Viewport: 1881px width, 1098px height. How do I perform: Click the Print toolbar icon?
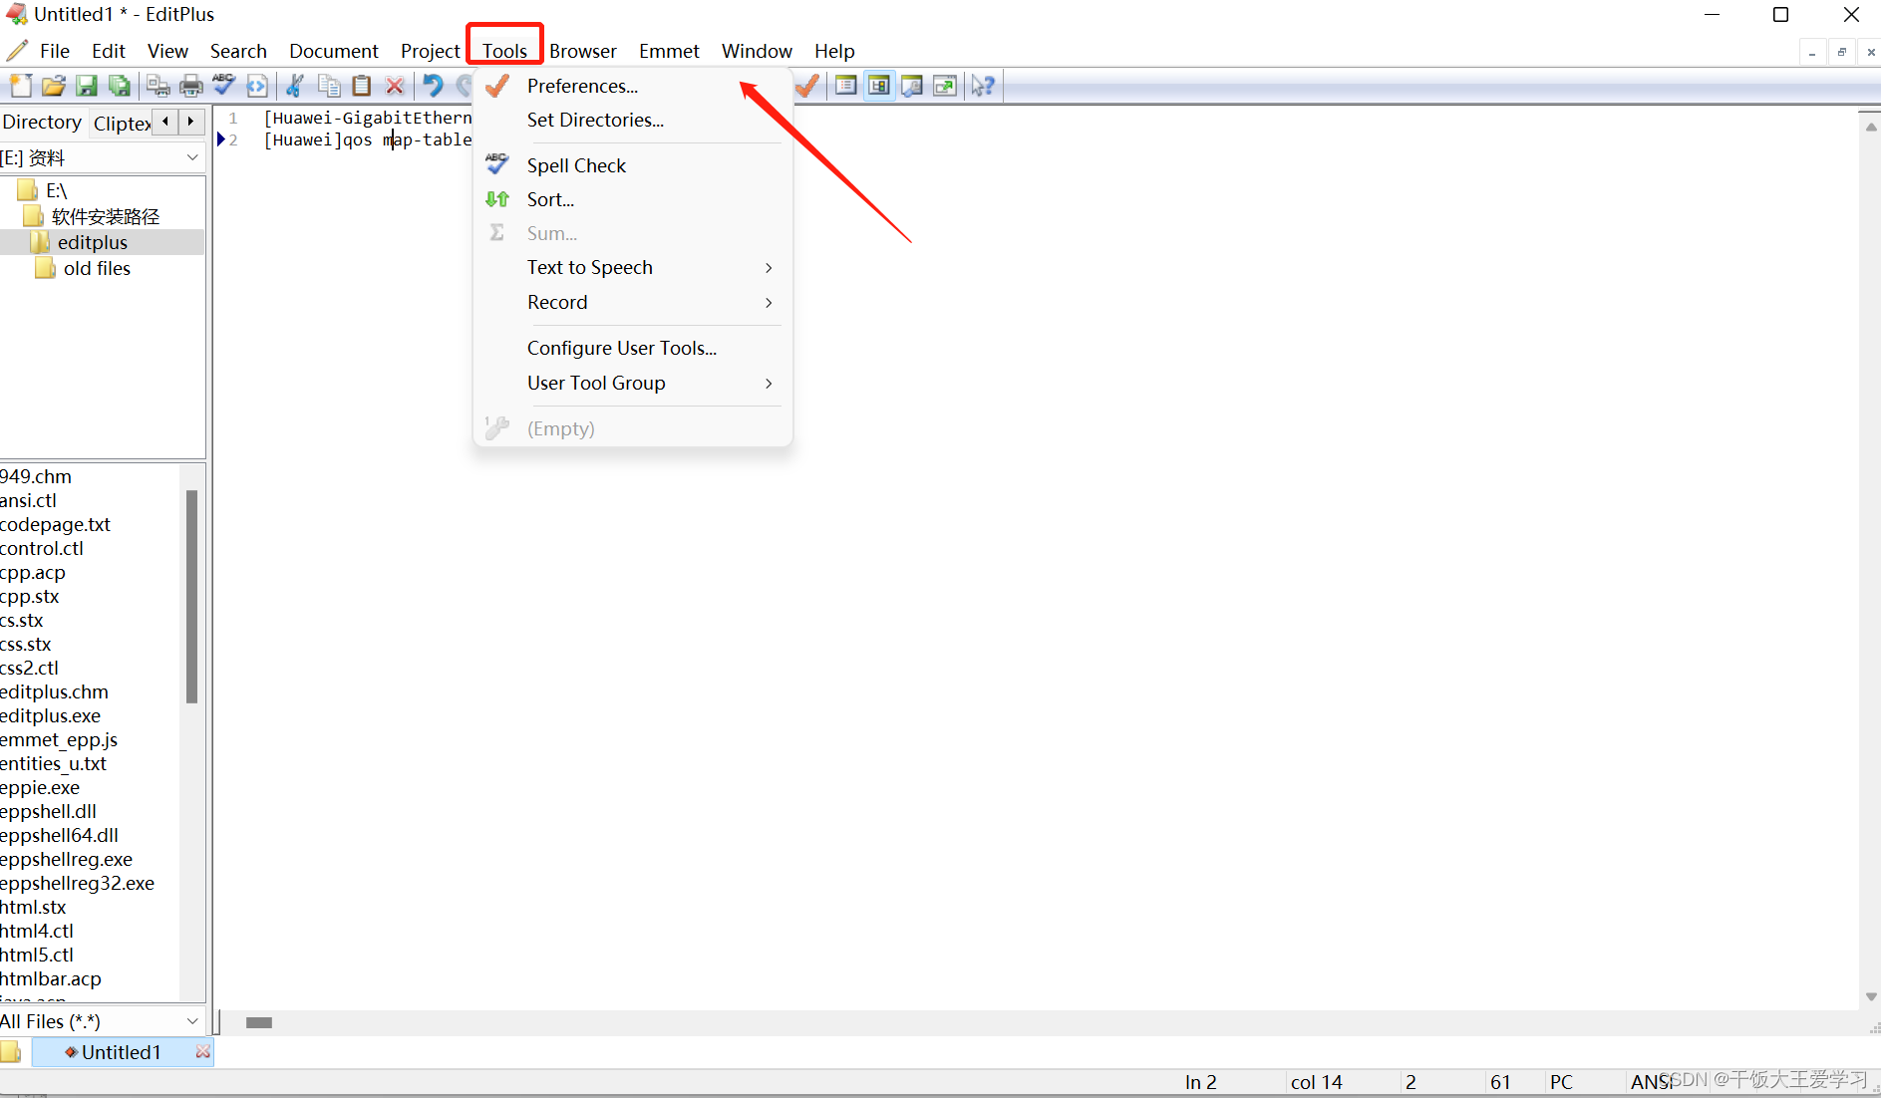[190, 86]
